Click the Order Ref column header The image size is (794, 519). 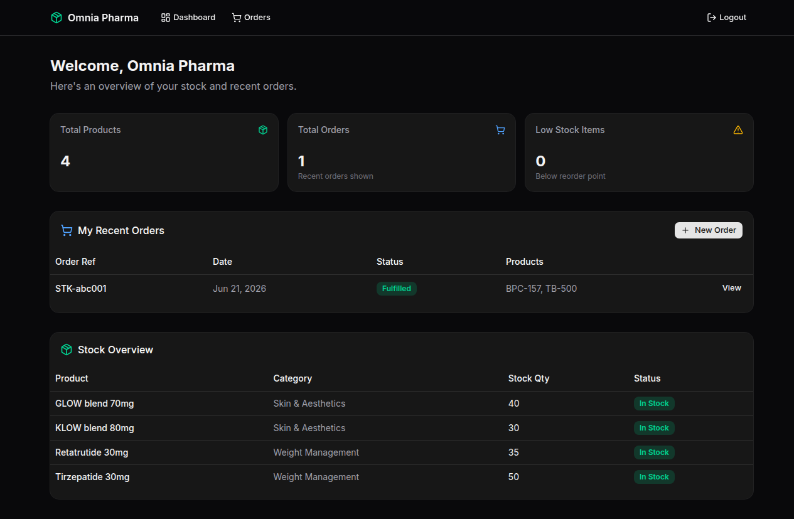point(75,262)
